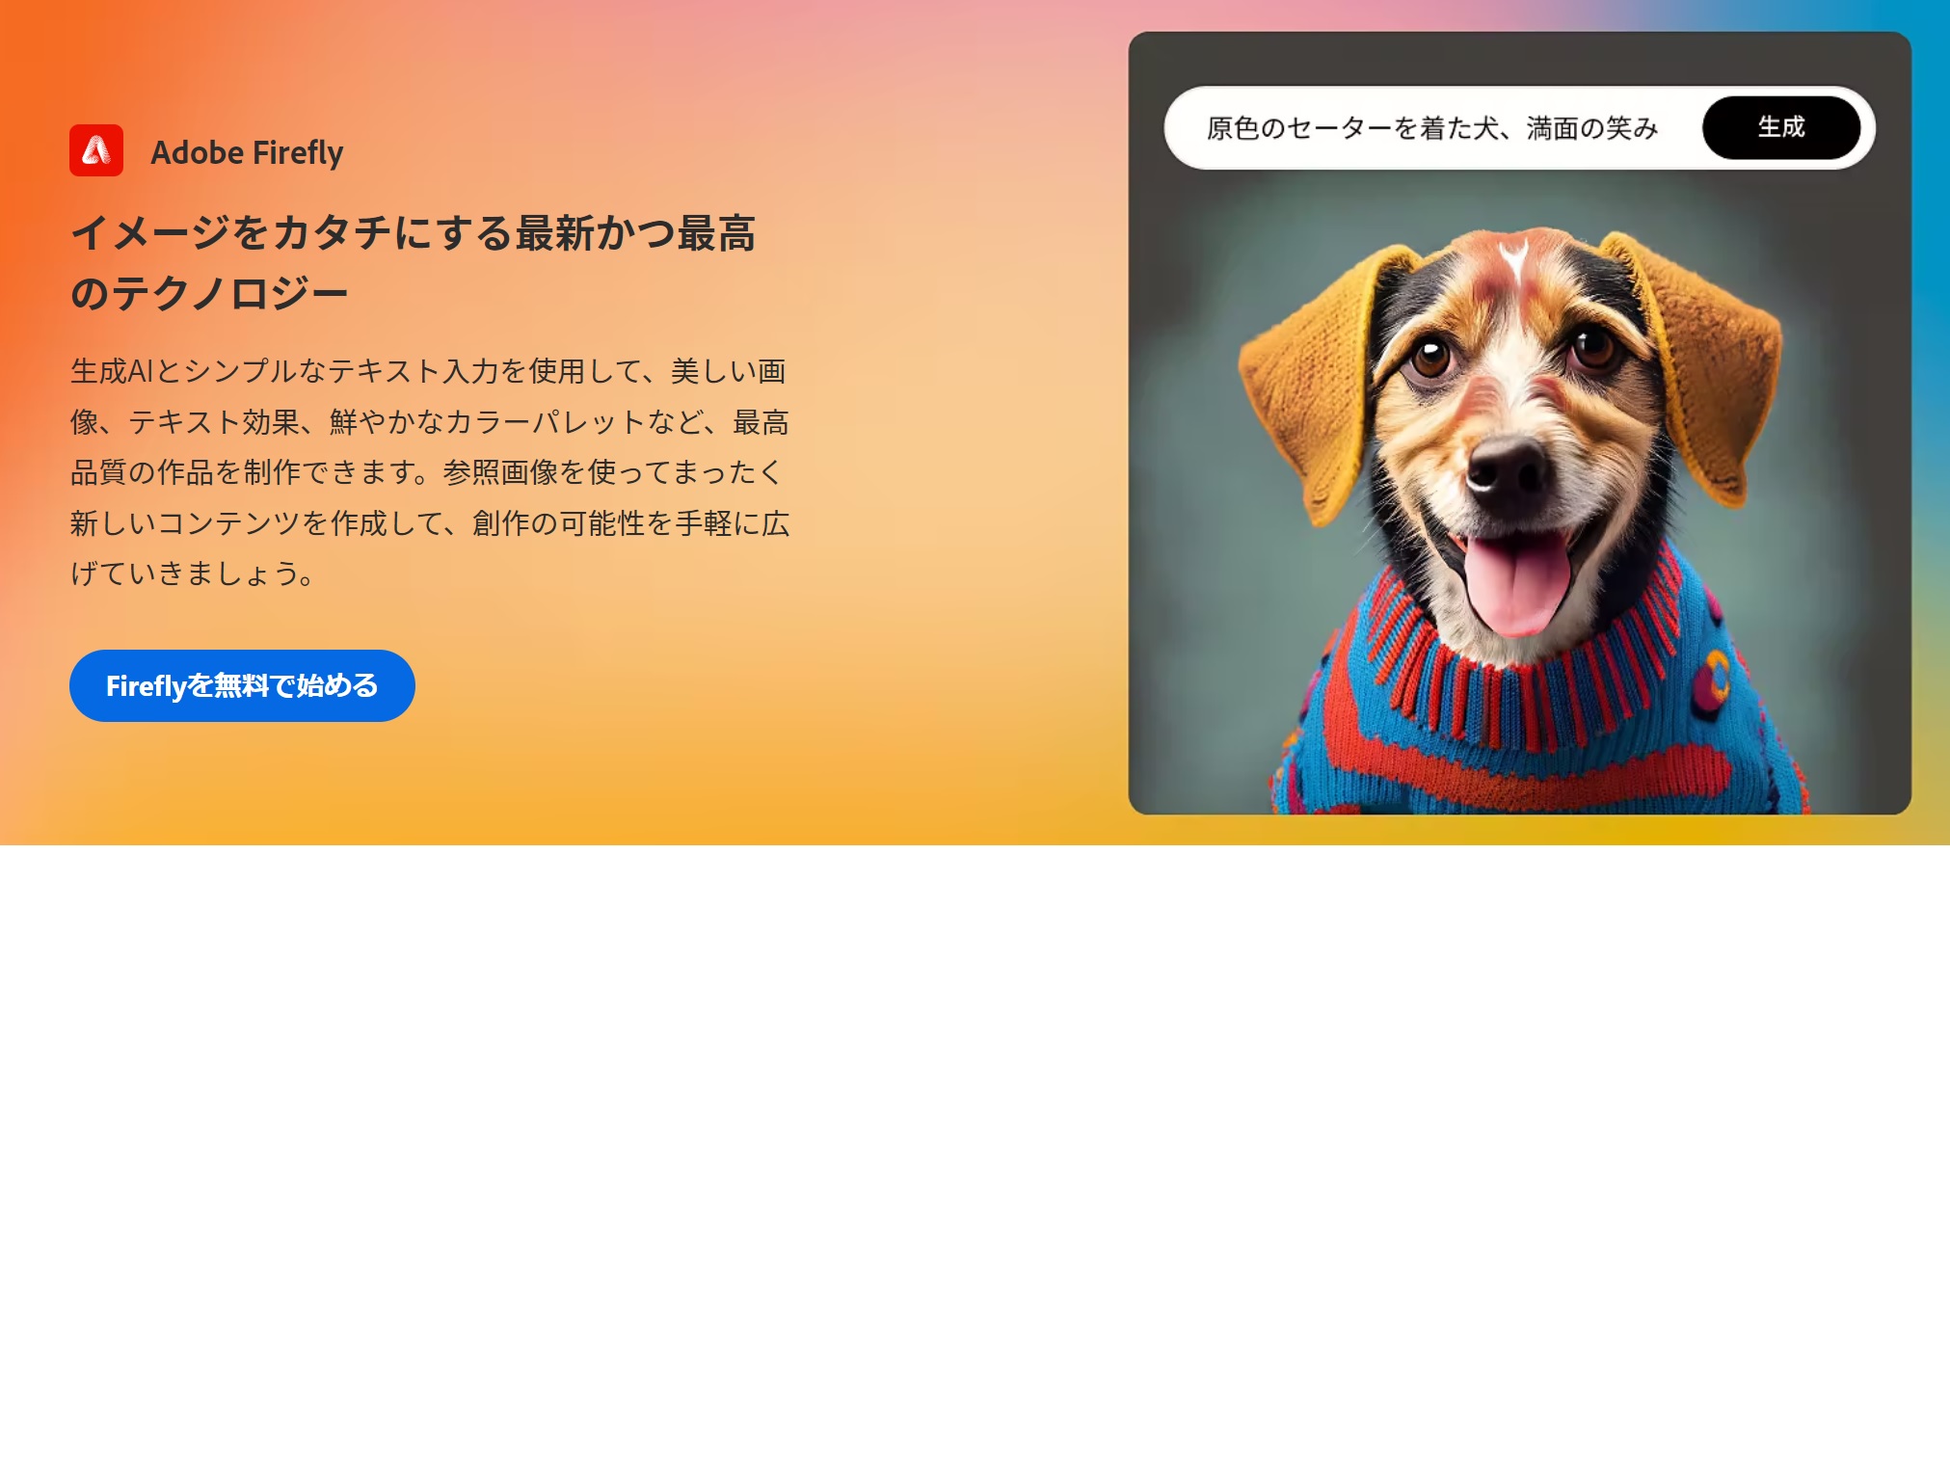Click the generated dog image
Screen dimensions: 1950x1468
pos(1519,492)
